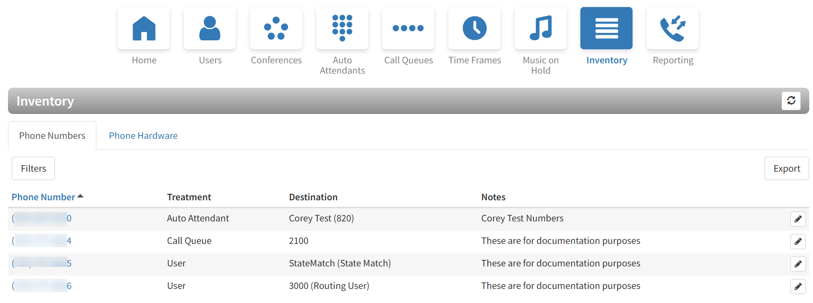This screenshot has height=303, width=813.
Task: Edit the StateMatch user row
Action: point(798,264)
